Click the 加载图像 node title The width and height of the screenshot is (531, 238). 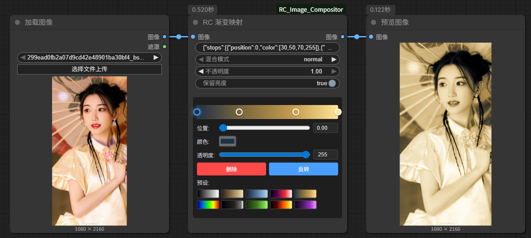pyautogui.click(x=38, y=23)
